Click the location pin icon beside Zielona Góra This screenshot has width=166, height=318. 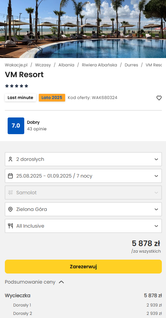point(10,209)
